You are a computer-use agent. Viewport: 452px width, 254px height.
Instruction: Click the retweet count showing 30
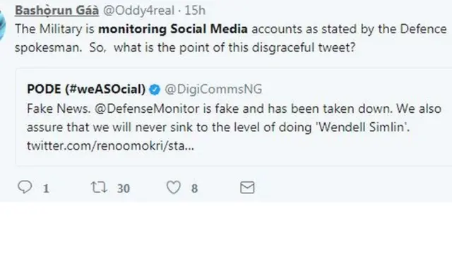pos(124,188)
